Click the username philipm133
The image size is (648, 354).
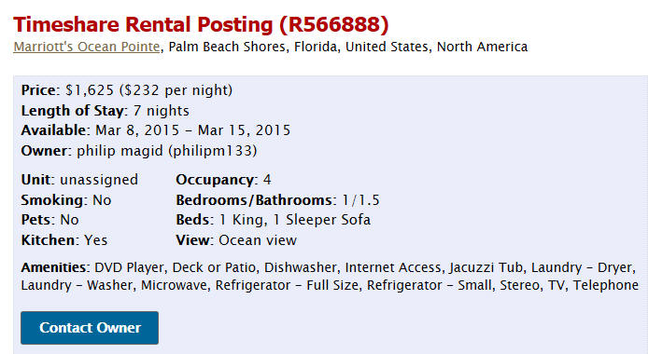pyautogui.click(x=213, y=150)
